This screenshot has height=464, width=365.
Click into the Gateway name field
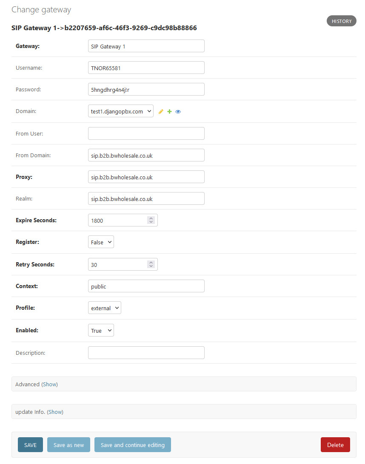[x=146, y=46]
